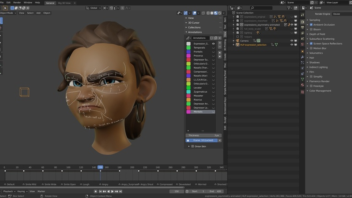Switch to wireframe shading mode
352x198 pixels.
208,13
